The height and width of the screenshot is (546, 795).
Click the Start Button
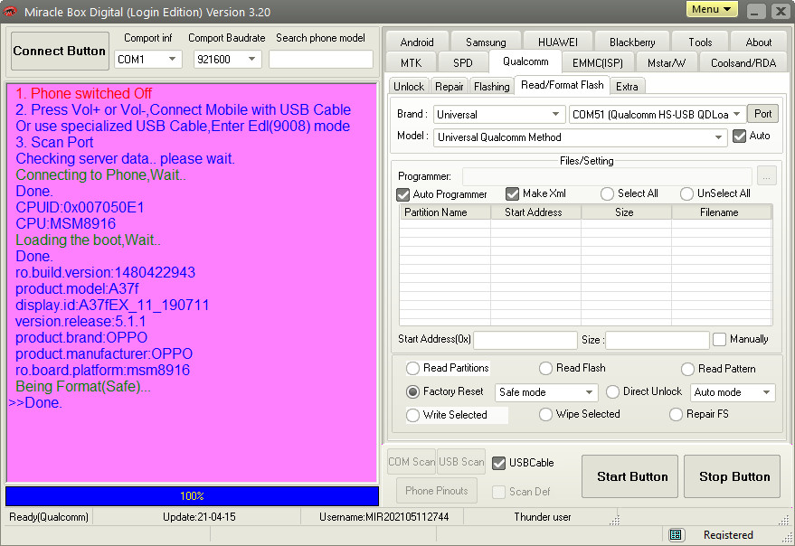(629, 476)
